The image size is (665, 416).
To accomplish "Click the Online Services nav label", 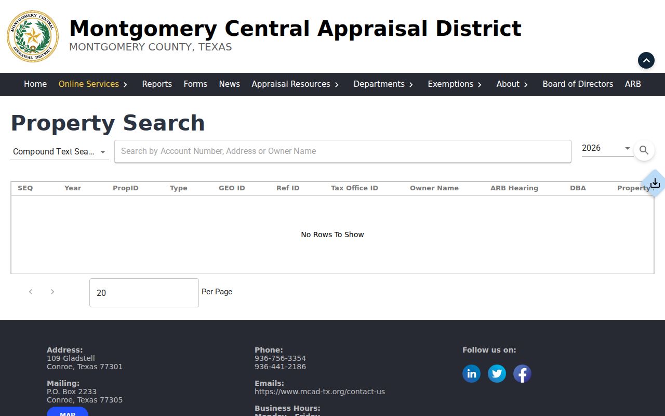I will click(89, 84).
